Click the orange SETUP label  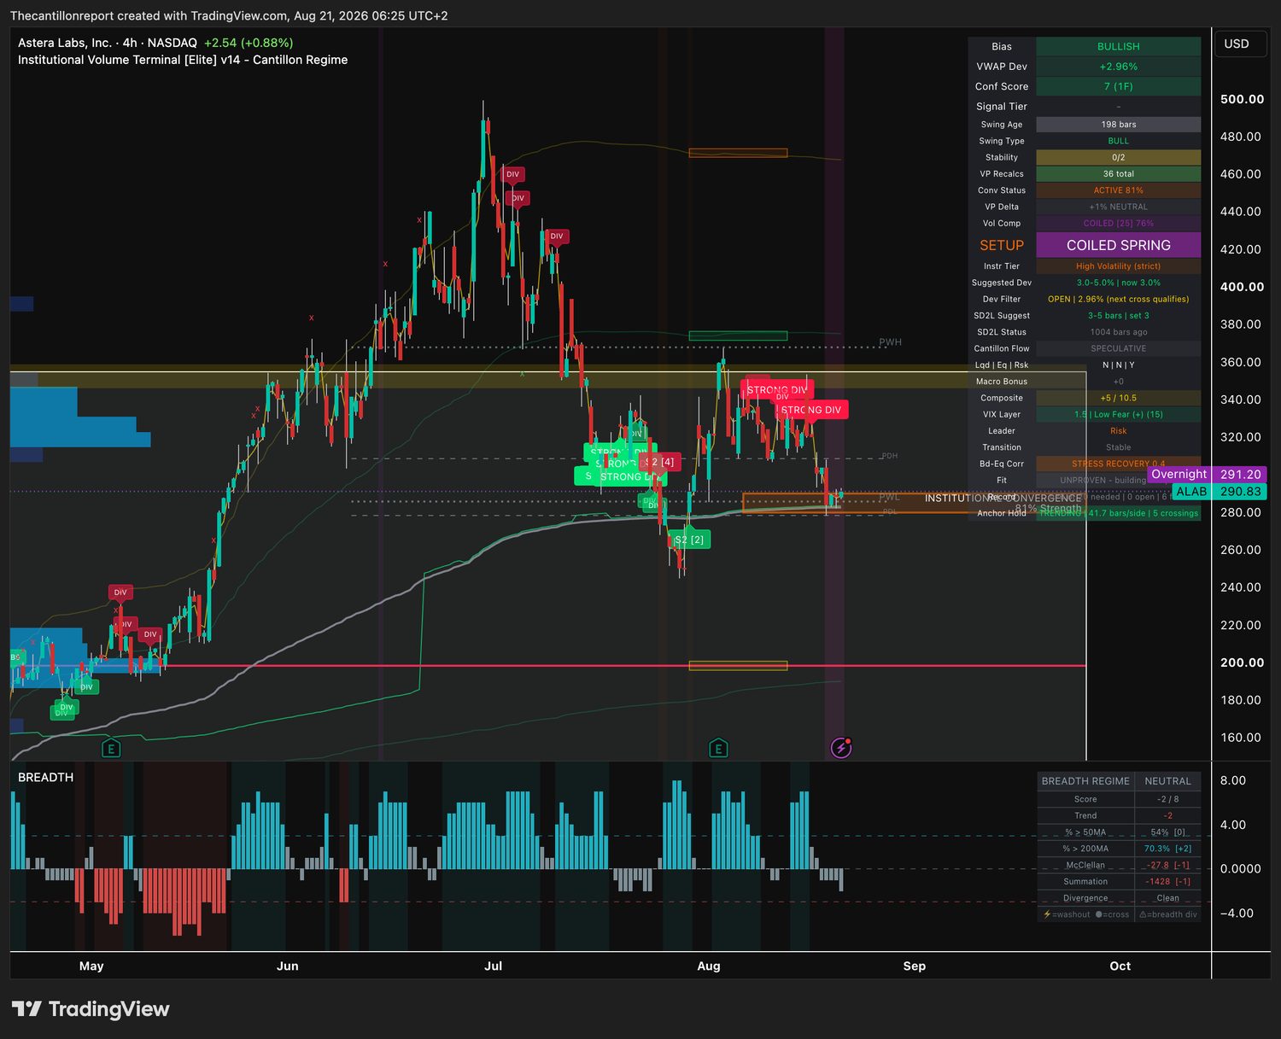[1002, 245]
